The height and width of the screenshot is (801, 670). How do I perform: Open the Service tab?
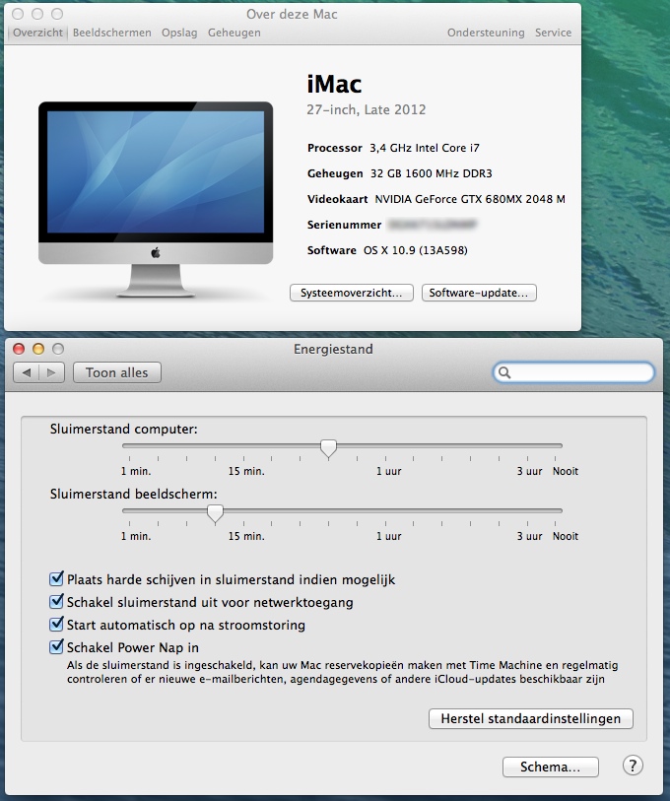(x=553, y=33)
